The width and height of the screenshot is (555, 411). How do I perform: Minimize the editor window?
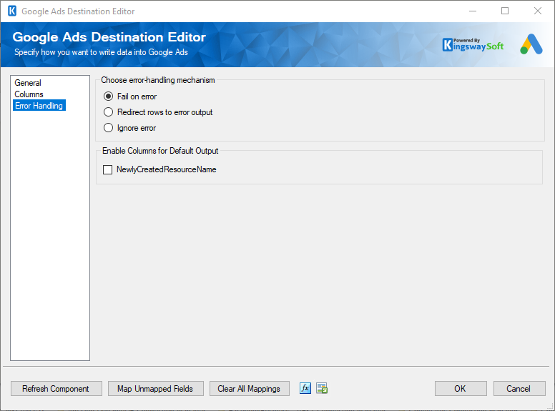pyautogui.click(x=473, y=11)
